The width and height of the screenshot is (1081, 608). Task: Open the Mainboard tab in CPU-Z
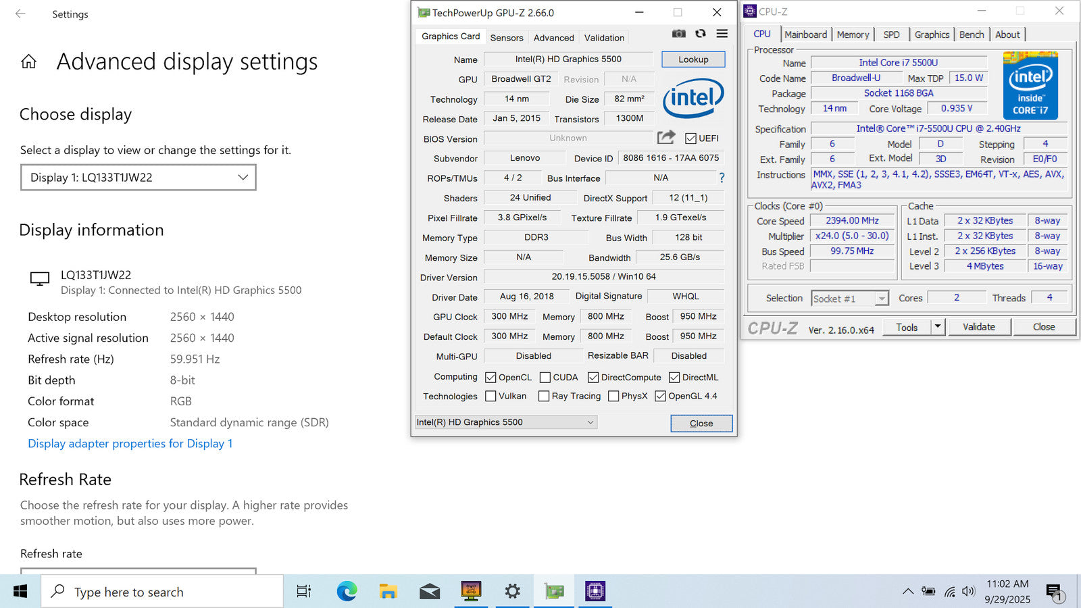click(805, 34)
